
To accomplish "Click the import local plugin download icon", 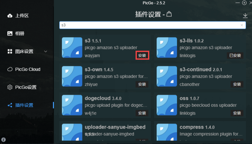I will pos(245,15).
